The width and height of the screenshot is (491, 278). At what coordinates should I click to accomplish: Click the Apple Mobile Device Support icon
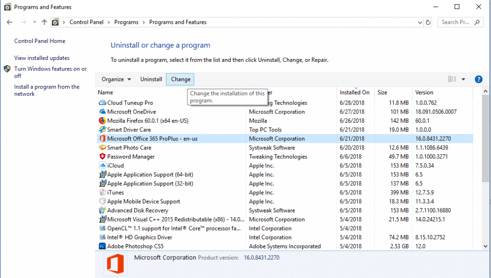(x=103, y=201)
